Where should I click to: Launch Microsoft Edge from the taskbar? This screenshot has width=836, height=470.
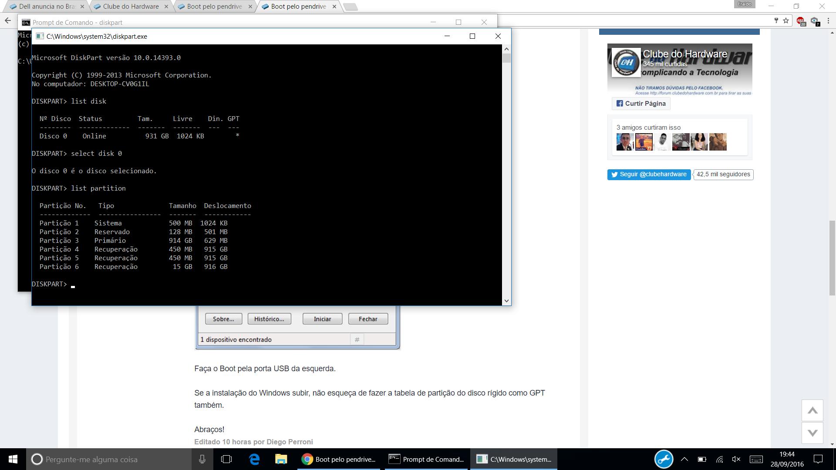point(254,459)
